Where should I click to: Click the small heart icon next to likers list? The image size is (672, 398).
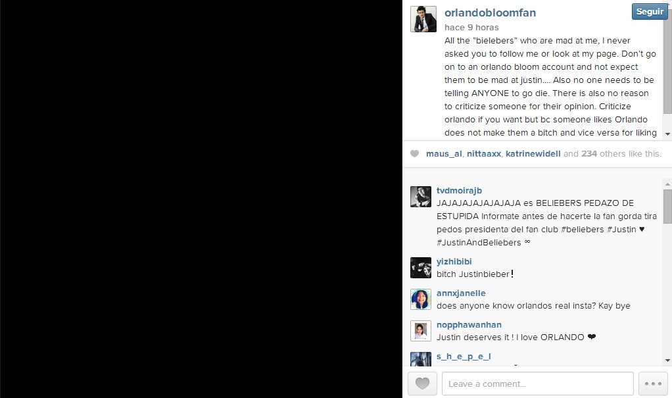pos(414,153)
